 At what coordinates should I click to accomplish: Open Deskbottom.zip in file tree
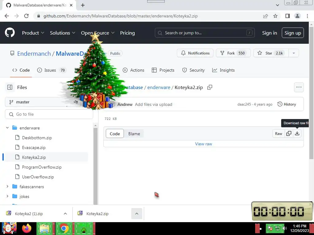click(x=37, y=138)
